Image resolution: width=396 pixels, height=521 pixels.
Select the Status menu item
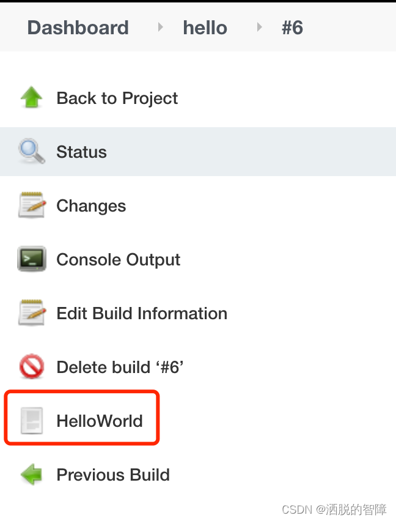(x=198, y=152)
